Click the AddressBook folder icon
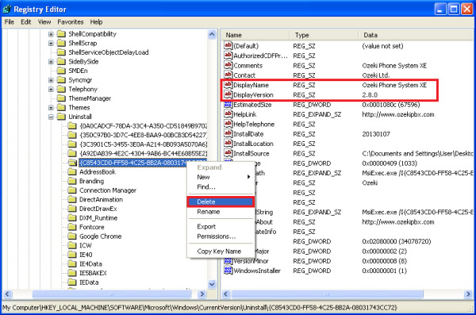This screenshot has height=315, width=476. click(72, 172)
